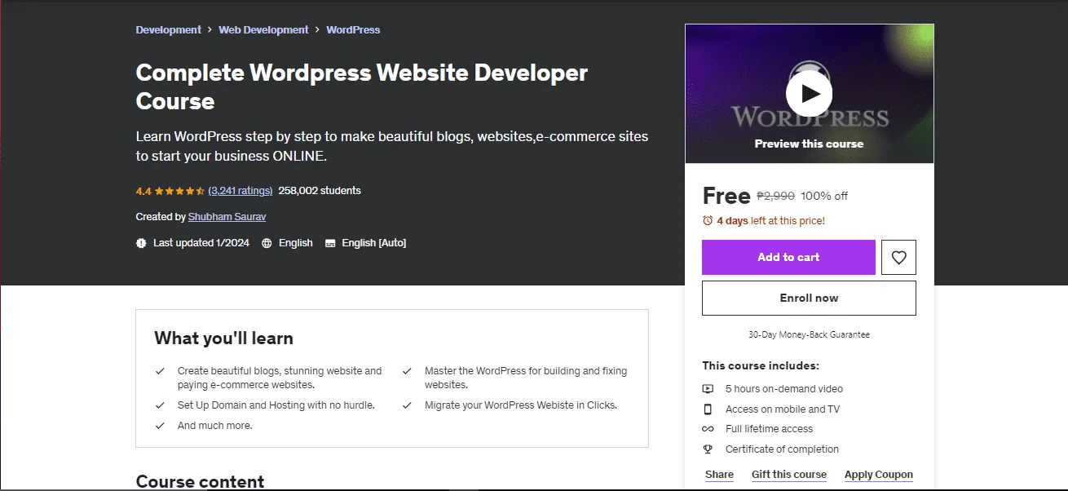Click the Share link
Screen dimensions: 1068x491
719,475
